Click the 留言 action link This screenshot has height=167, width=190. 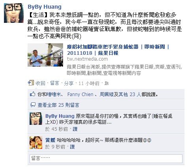pos(54,83)
